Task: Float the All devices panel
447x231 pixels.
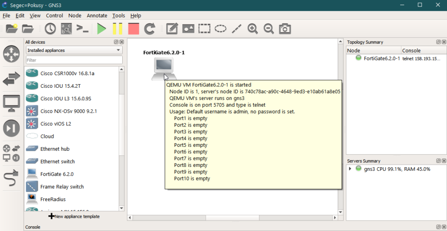Action: pos(116,42)
